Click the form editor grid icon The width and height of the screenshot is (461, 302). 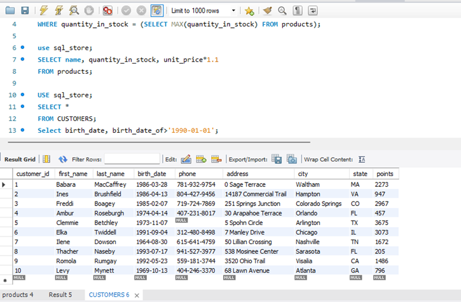point(46,160)
